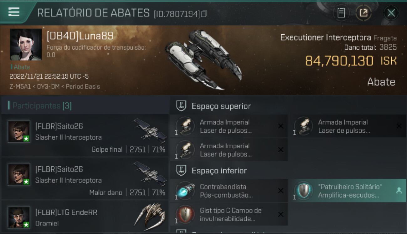Select Saito26 Maior dano participant row
407x234 pixels.
click(85, 178)
